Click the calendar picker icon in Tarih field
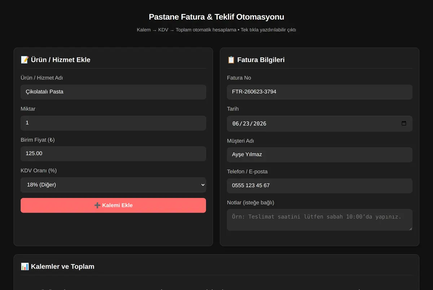The image size is (433, 290). coord(404,123)
